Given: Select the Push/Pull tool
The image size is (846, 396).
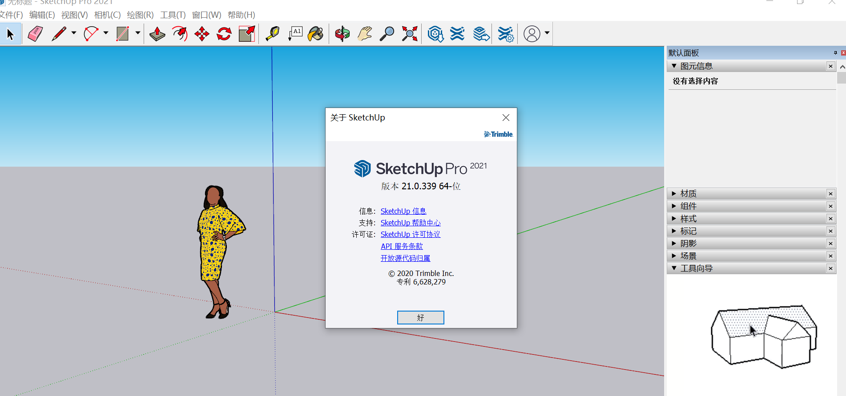Looking at the screenshot, I should (157, 34).
